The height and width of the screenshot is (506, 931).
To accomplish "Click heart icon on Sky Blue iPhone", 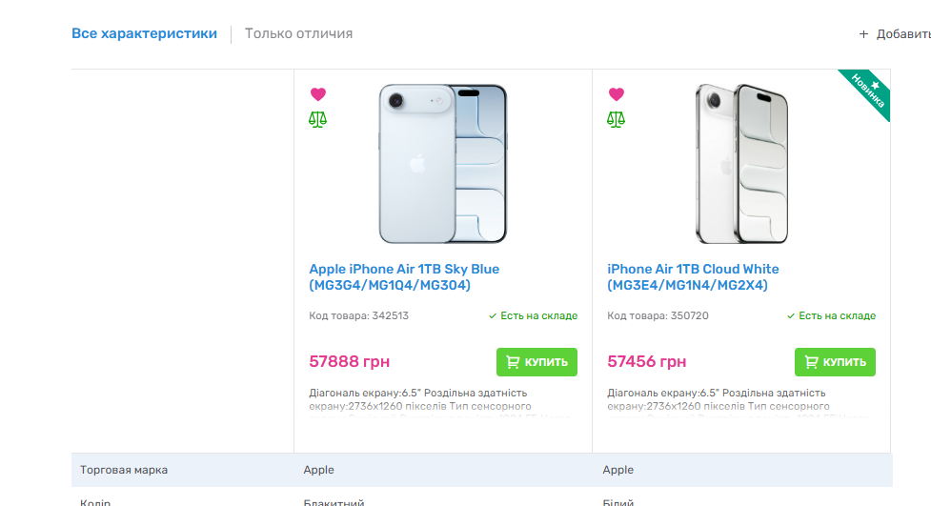I will (318, 94).
